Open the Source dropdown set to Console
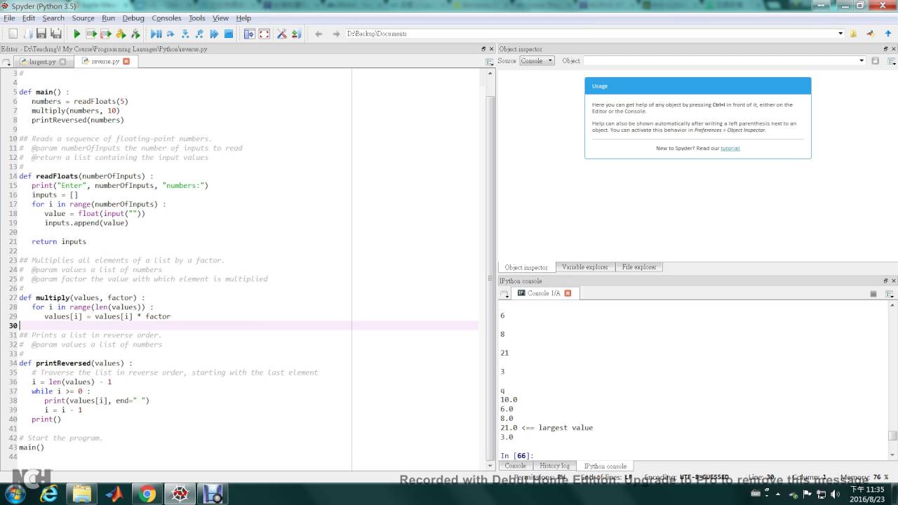Viewport: 898px width, 505px height. coord(537,61)
